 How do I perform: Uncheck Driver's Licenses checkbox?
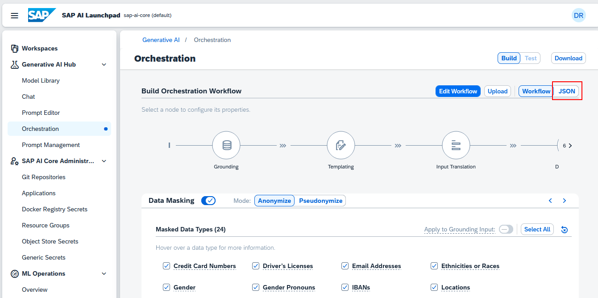[256, 266]
